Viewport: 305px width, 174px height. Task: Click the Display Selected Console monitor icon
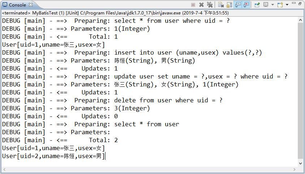266,5
